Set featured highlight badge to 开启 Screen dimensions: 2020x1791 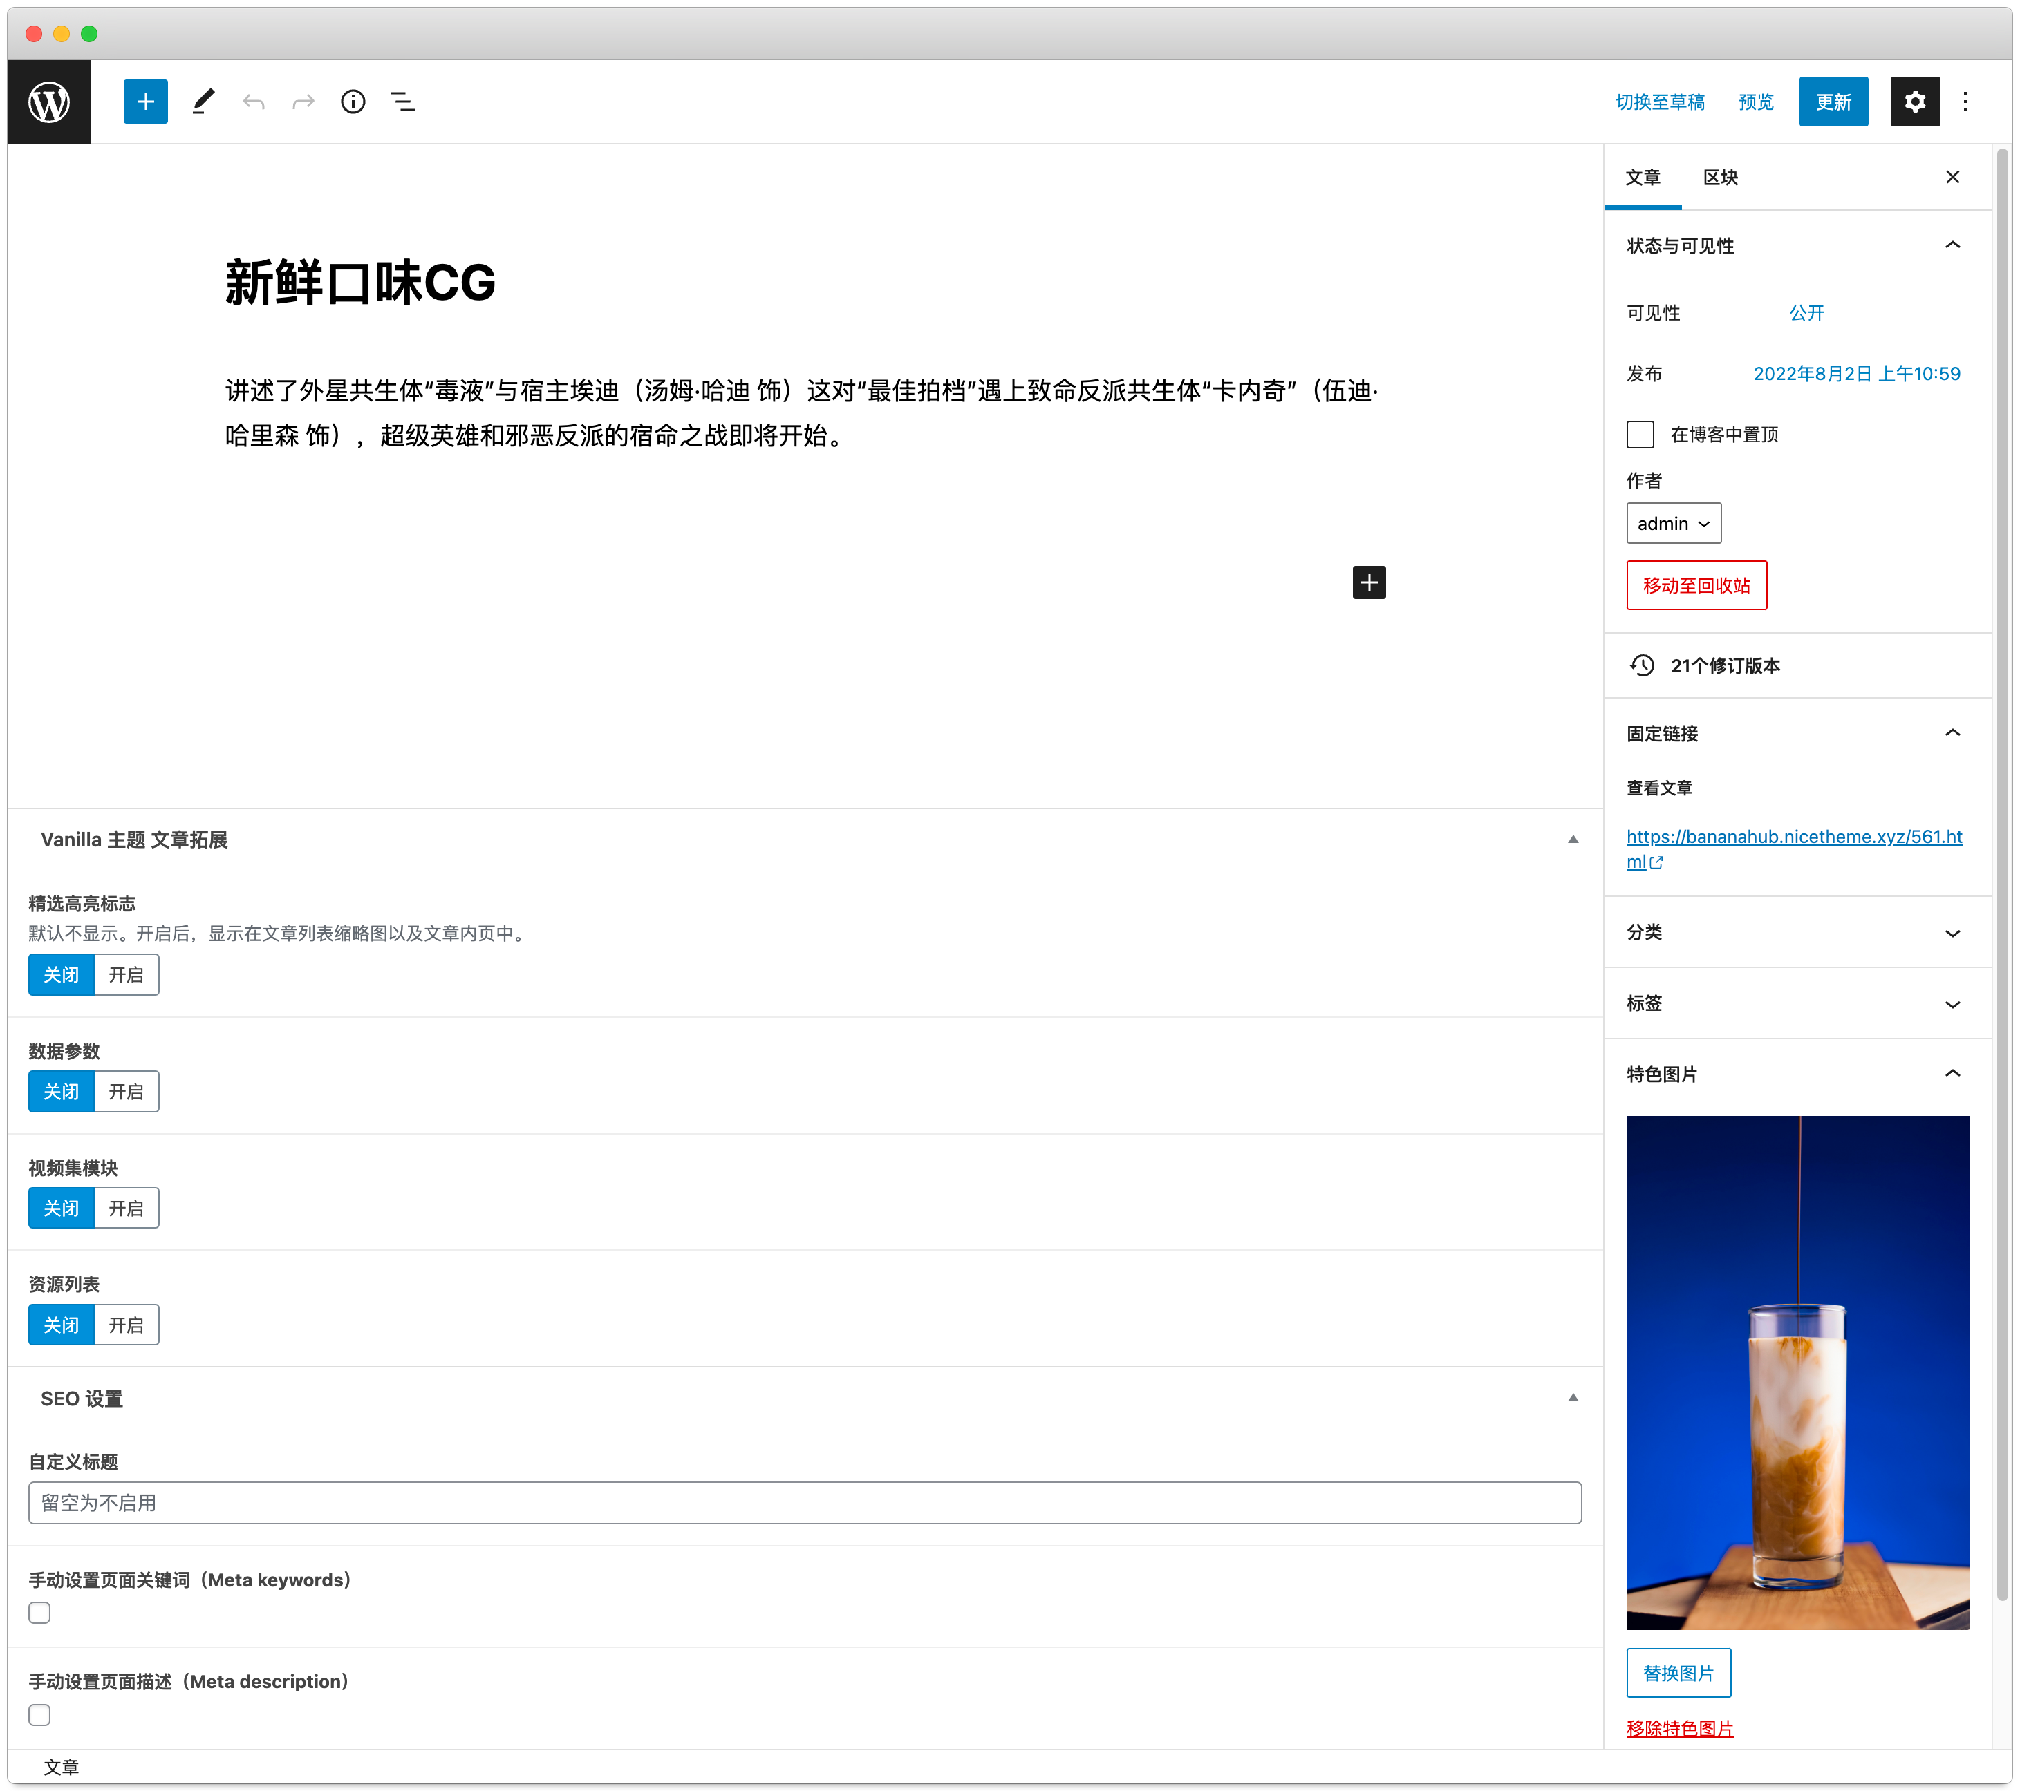[127, 975]
